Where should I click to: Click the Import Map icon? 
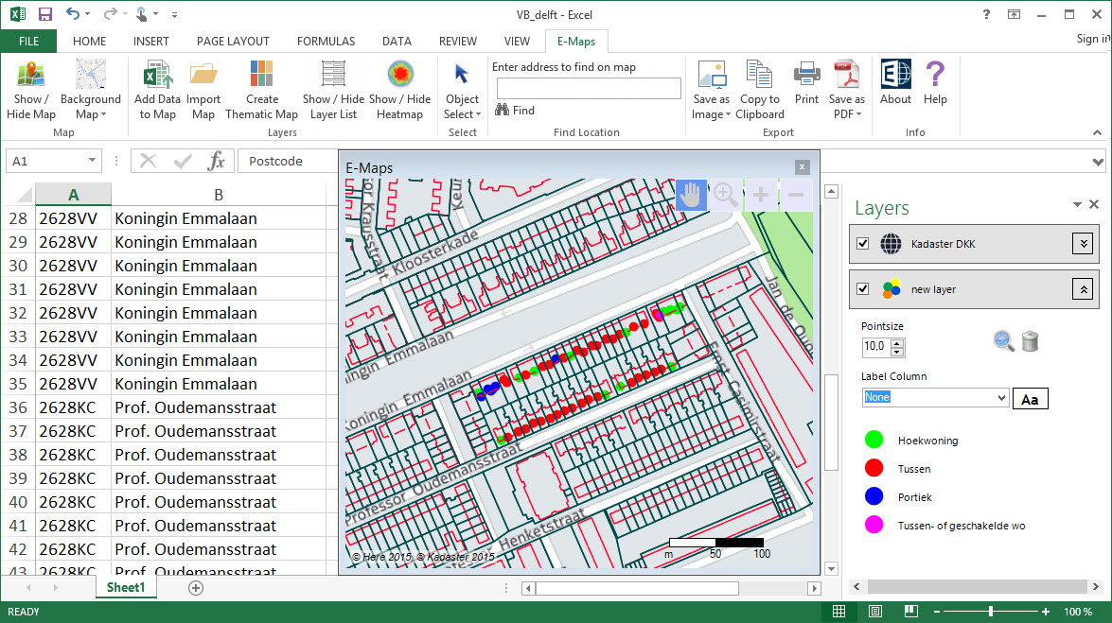203,75
